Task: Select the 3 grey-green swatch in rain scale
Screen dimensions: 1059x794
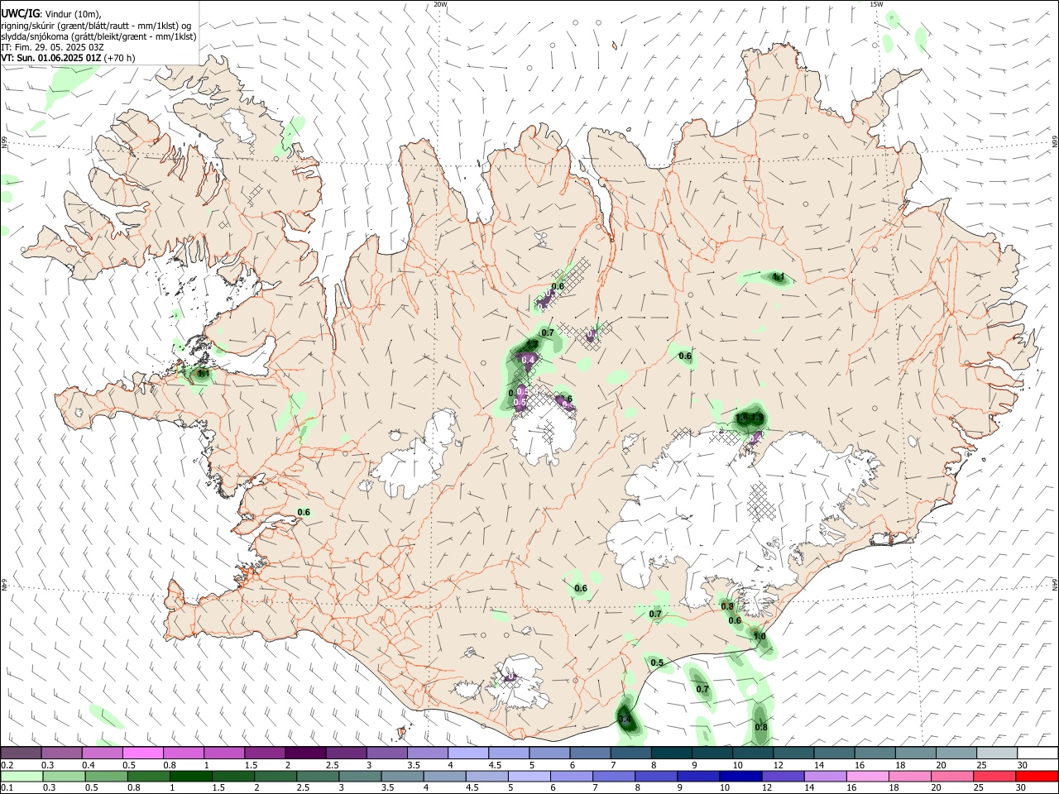Action: (360, 777)
